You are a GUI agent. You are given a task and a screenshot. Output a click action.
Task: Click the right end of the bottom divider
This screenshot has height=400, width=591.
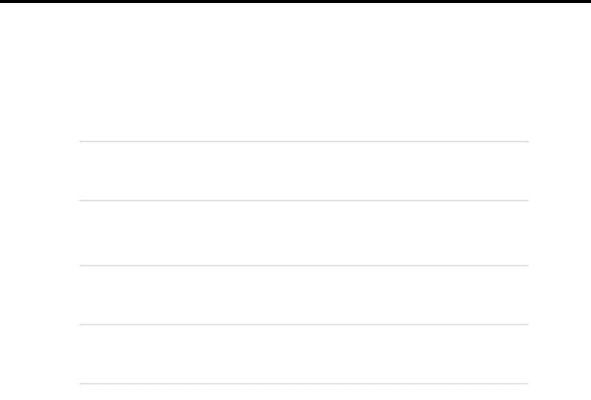pos(526,383)
